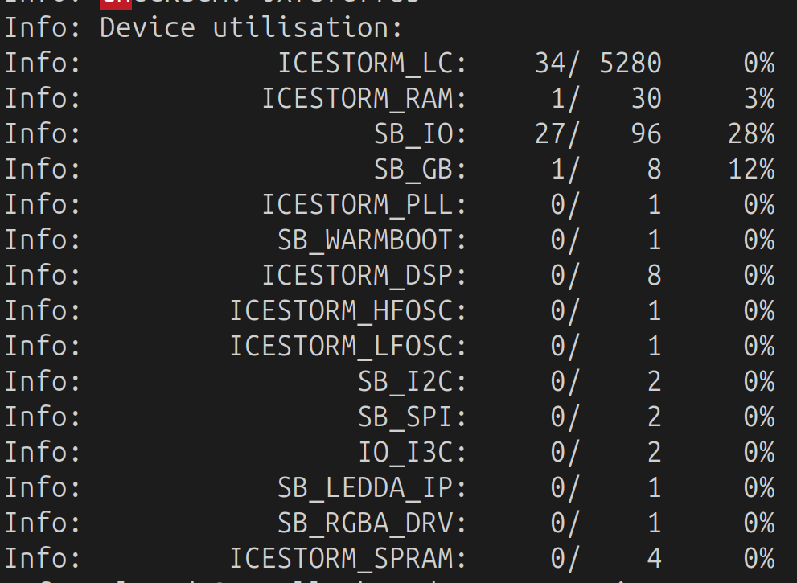Select the ICESTORM_DSP label
Image resolution: width=797 pixels, height=583 pixels.
click(x=364, y=276)
